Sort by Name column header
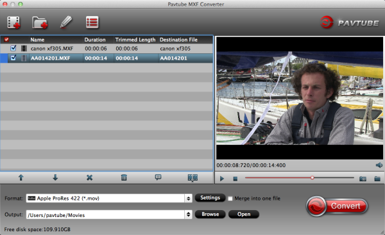The image size is (385, 235). tap(37, 40)
